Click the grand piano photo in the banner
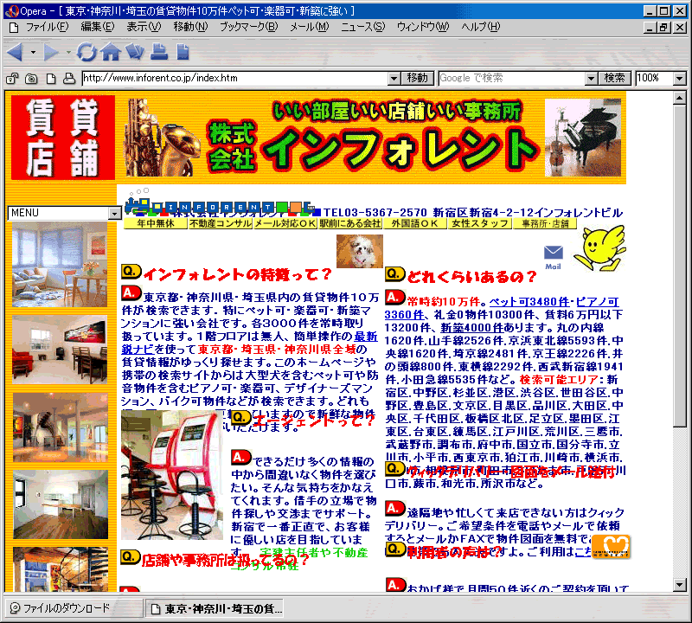 click(x=582, y=138)
